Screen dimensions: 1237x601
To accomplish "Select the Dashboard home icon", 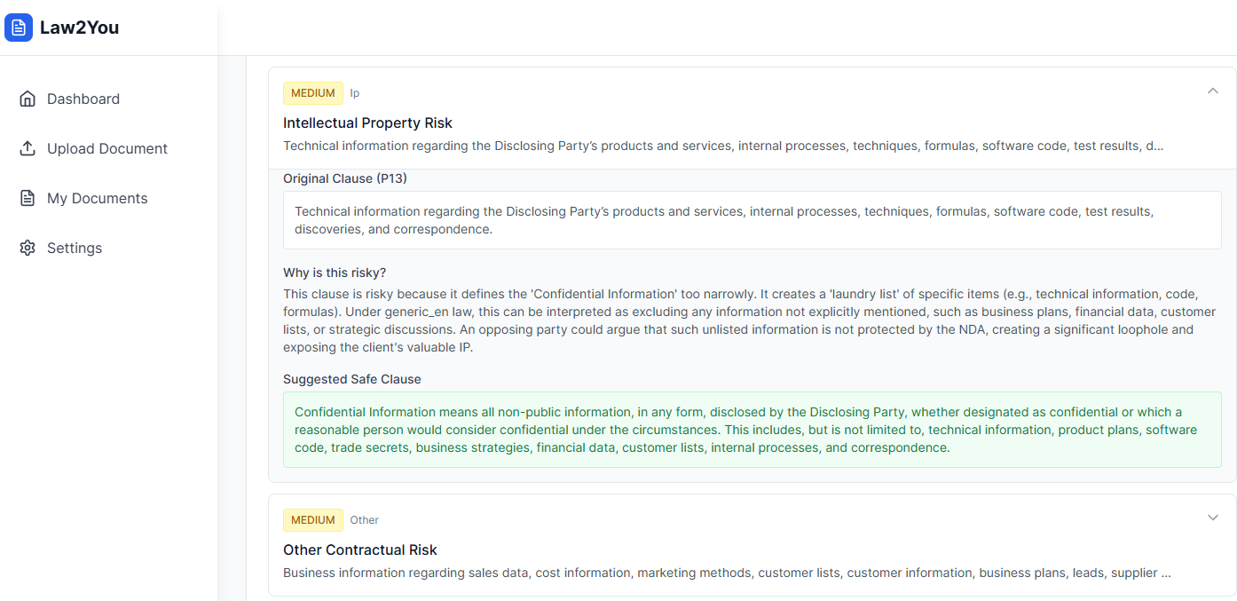I will pyautogui.click(x=28, y=99).
